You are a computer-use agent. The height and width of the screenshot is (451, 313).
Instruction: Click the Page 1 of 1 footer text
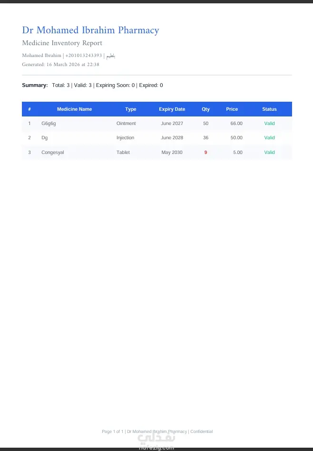tap(113, 432)
